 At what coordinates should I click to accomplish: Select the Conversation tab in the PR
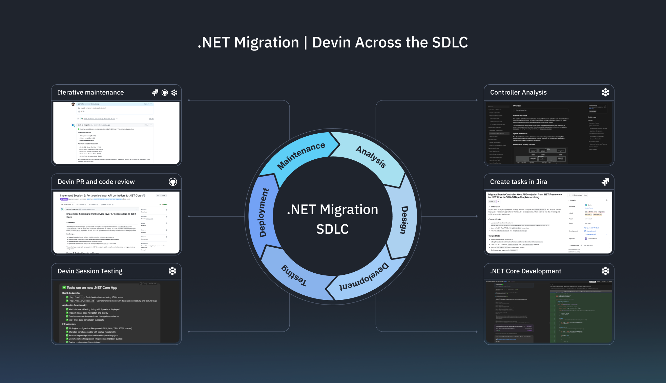coord(67,204)
